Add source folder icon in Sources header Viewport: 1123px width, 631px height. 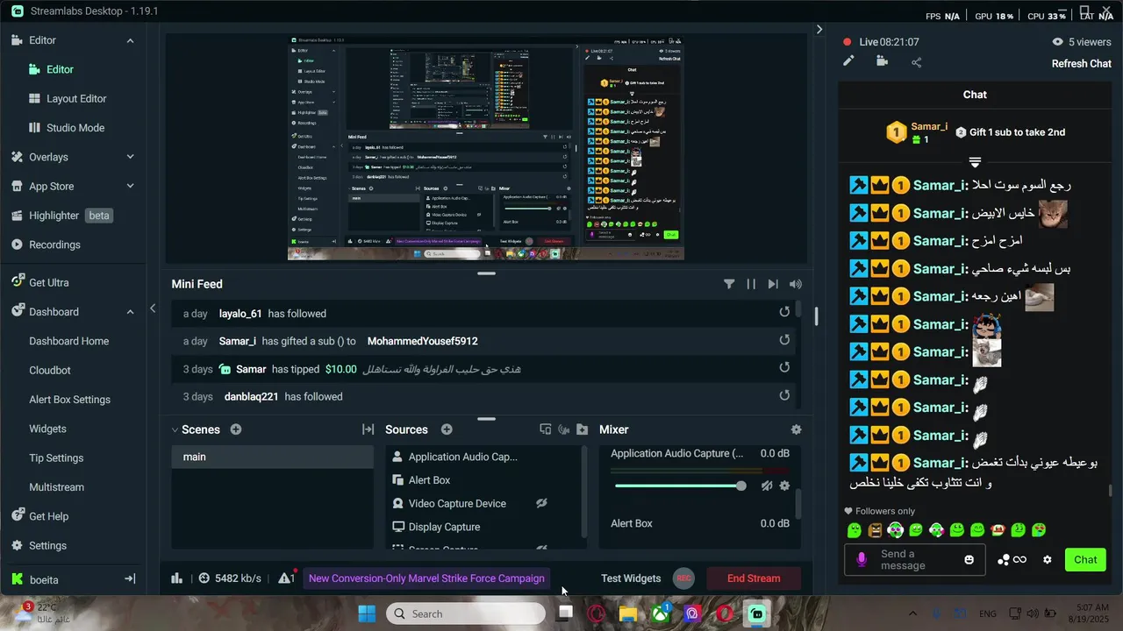[583, 429]
